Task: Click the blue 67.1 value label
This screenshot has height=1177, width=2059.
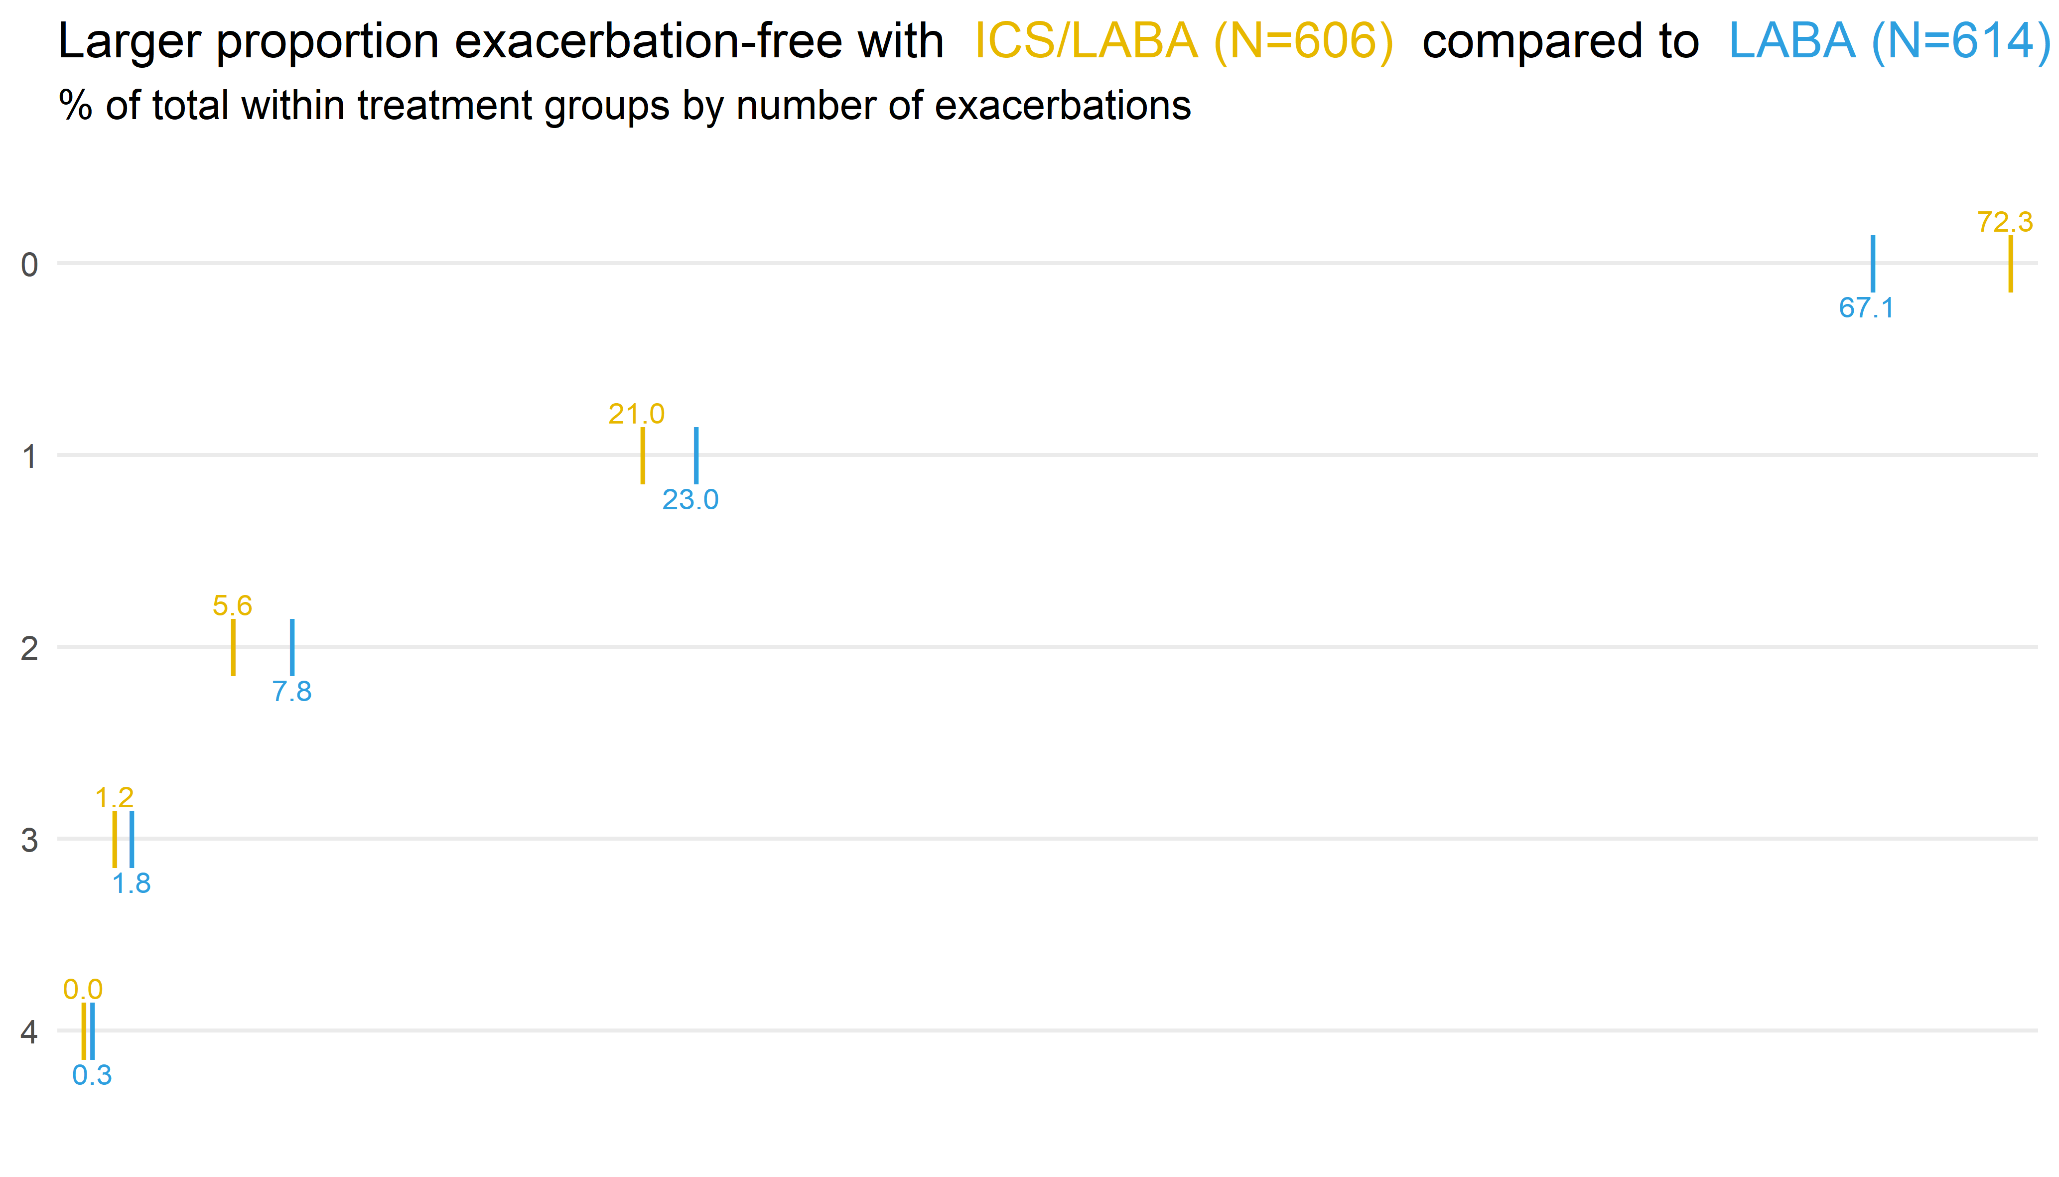Action: click(x=1866, y=308)
